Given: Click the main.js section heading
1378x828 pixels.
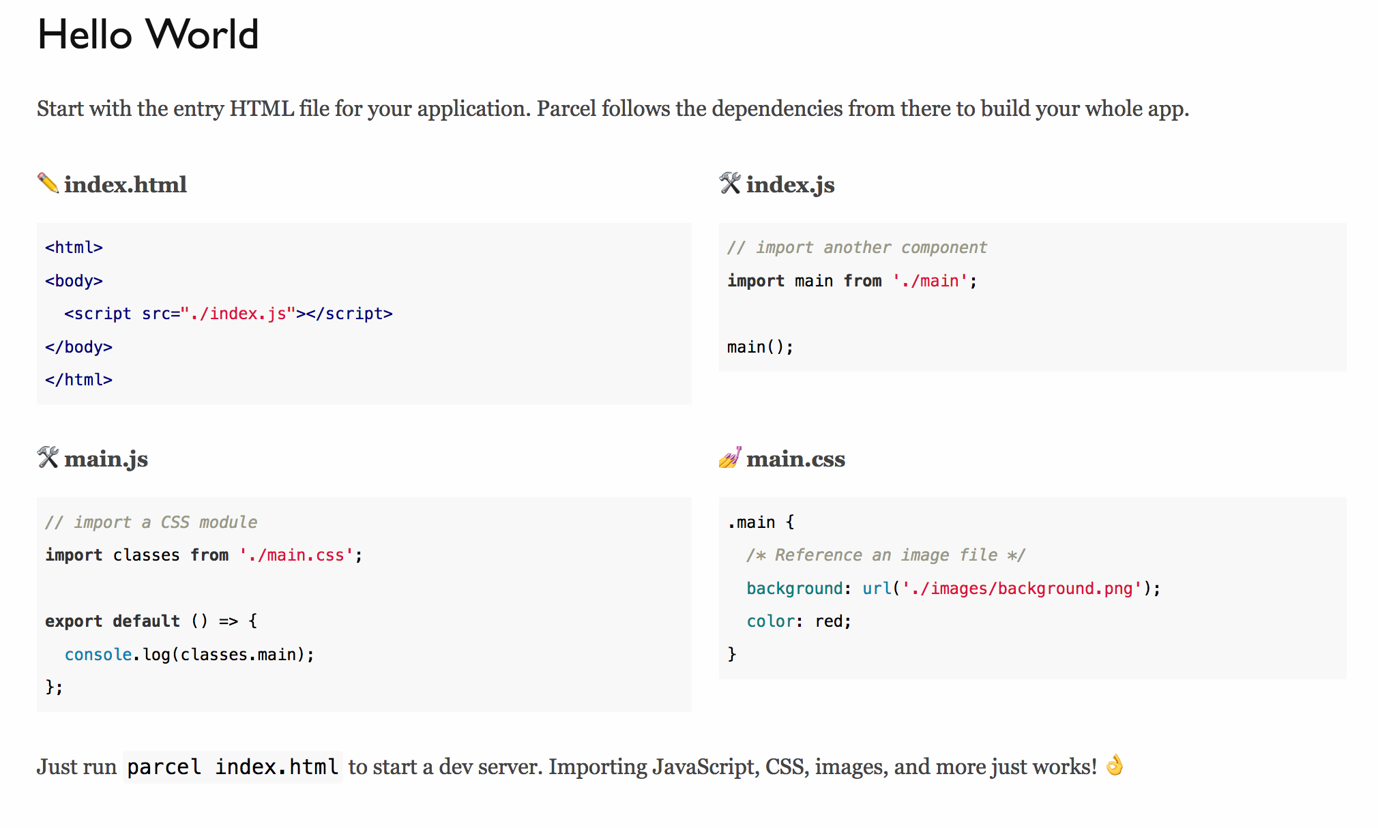Looking at the screenshot, I should click(x=106, y=459).
